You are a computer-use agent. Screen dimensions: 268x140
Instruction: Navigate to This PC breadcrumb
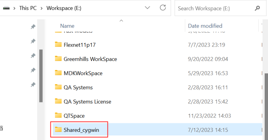click(x=28, y=8)
